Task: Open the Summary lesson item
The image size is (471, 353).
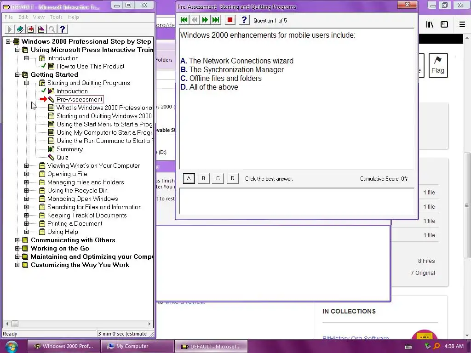Action: click(70, 149)
